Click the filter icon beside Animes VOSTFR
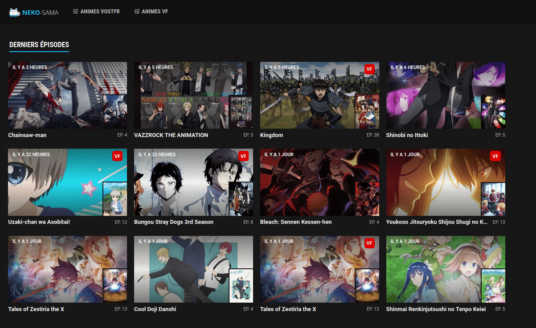This screenshot has width=536, height=328. coord(76,12)
